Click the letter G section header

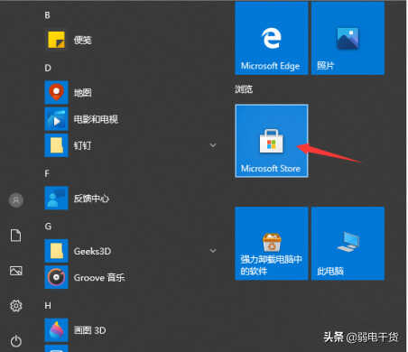[48, 227]
